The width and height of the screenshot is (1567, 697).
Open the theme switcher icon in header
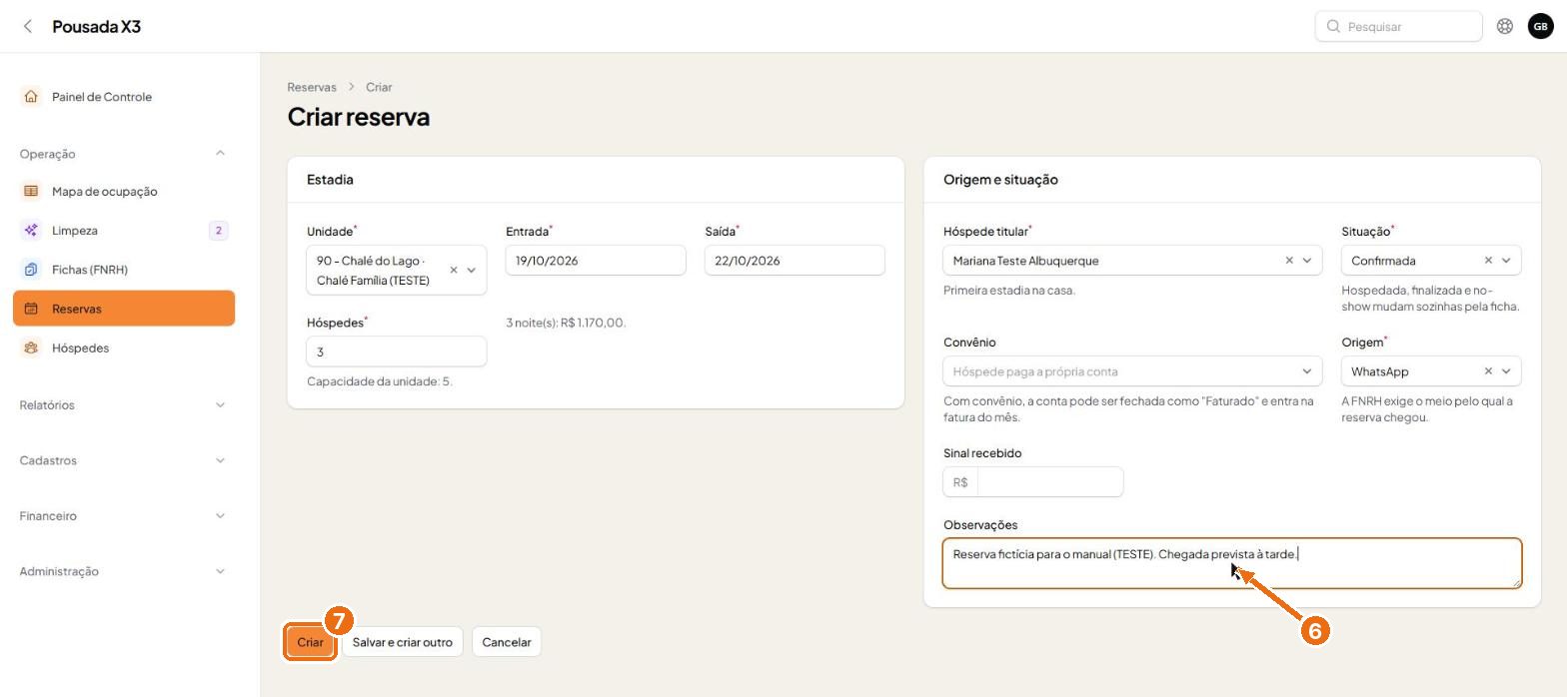point(1504,27)
